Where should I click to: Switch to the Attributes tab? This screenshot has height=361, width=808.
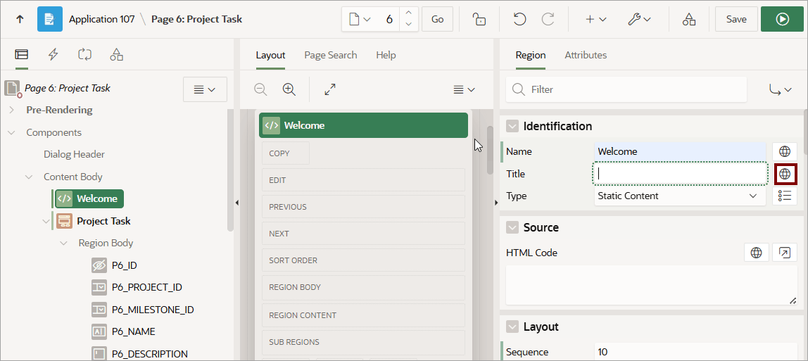click(x=586, y=55)
